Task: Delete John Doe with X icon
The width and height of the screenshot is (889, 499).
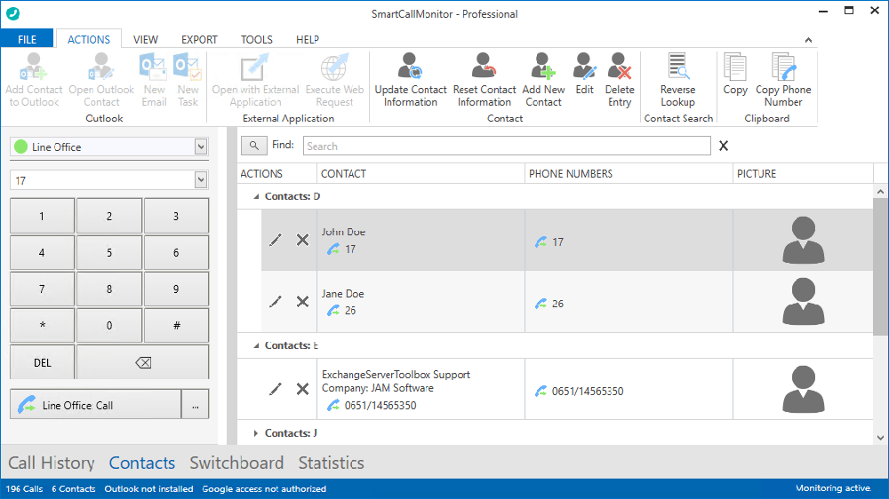Action: tap(303, 240)
